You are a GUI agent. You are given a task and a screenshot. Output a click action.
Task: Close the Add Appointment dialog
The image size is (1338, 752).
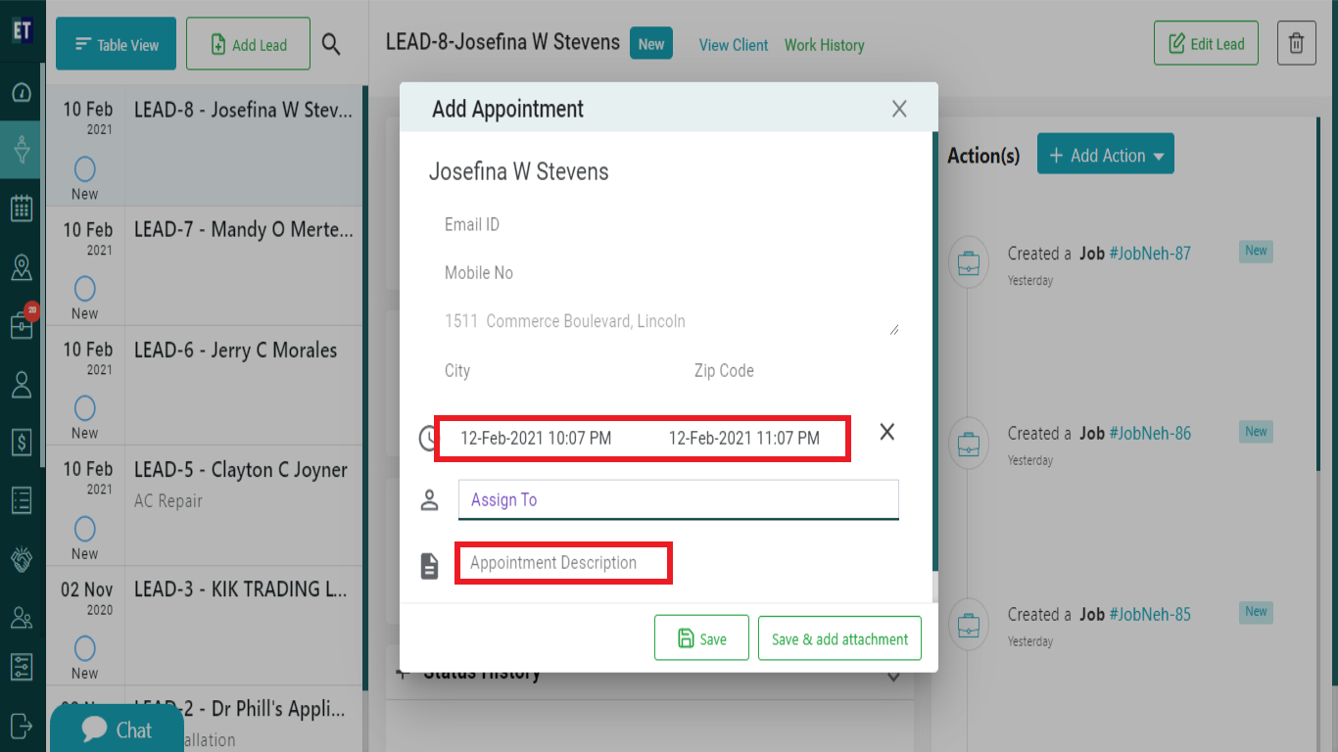click(x=899, y=109)
